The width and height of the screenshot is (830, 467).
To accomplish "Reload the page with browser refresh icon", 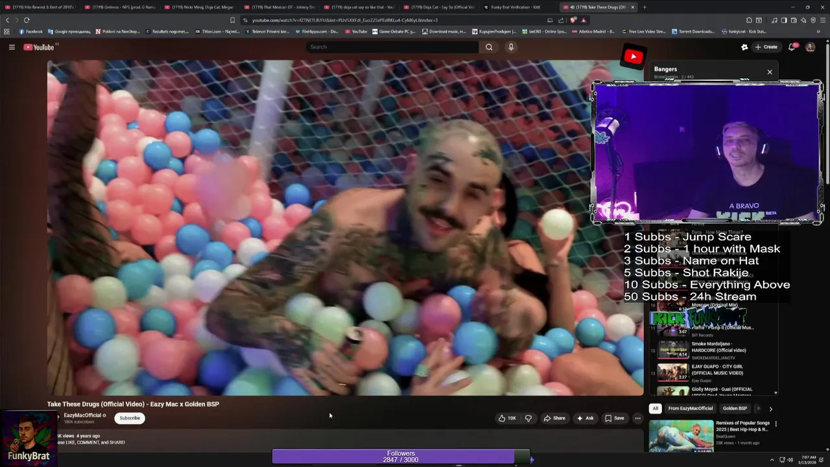I will [x=27, y=20].
